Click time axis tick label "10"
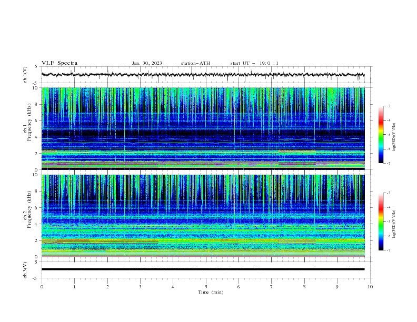The image size is (417, 322). 370,287
